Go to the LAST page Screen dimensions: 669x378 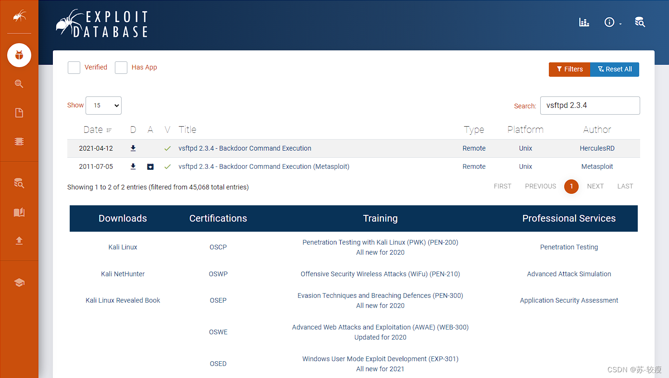coord(625,186)
